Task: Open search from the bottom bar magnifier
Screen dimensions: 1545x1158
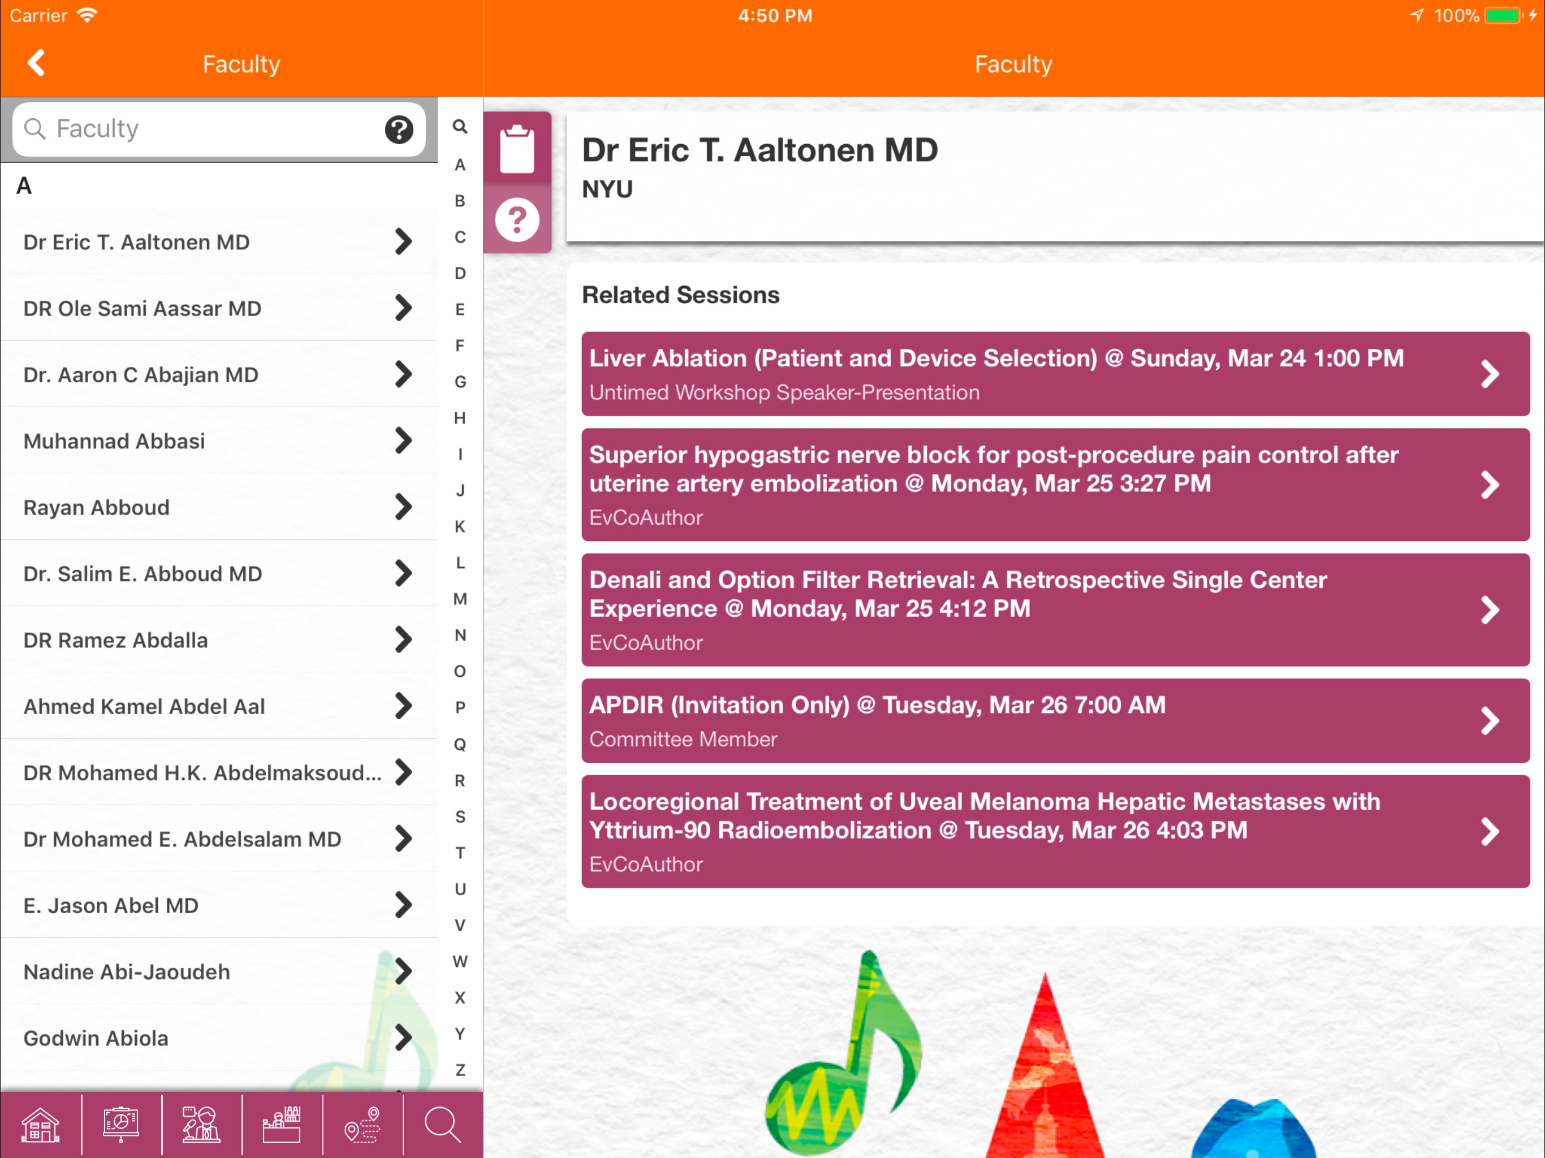Action: (x=443, y=1125)
